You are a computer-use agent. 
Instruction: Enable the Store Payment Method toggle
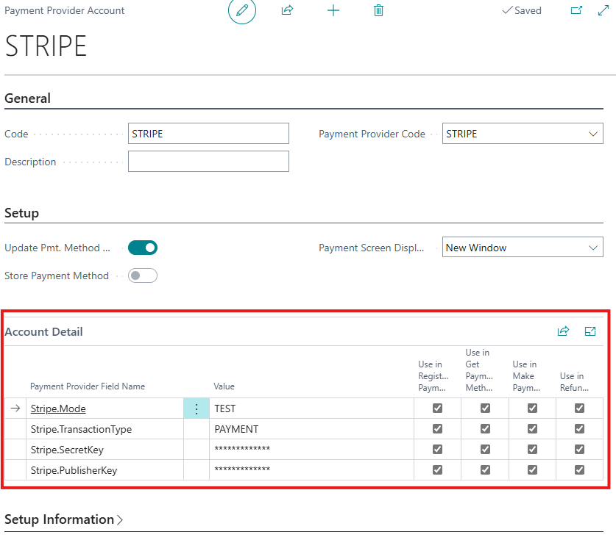[x=143, y=276]
